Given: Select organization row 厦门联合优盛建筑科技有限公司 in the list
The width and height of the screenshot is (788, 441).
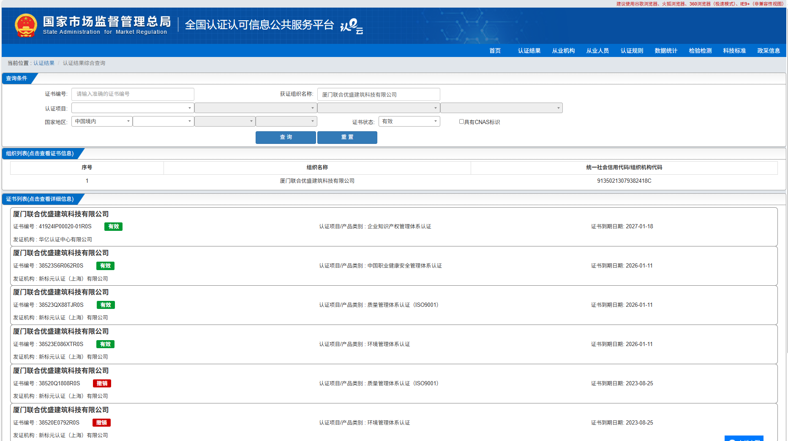Looking at the screenshot, I should tap(317, 181).
